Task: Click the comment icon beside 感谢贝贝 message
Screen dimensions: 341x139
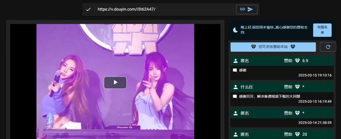Action: pyautogui.click(x=235, y=96)
